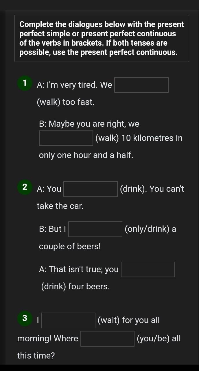Click the blank before "(wait) for you all"
Screen dimensions: 199x371
click(68, 320)
